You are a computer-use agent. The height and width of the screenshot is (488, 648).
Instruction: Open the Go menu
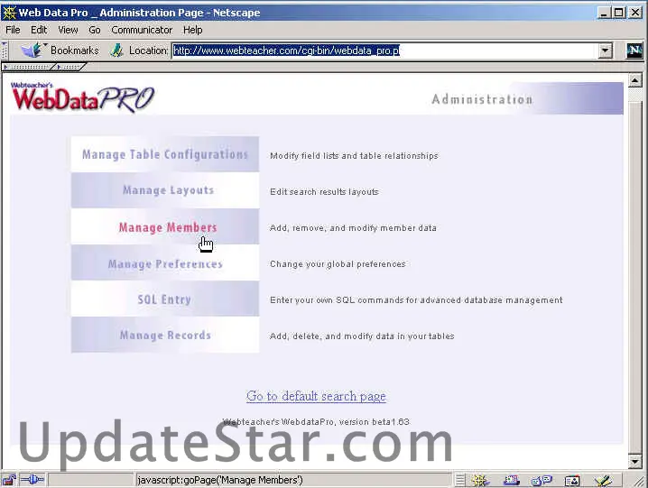pyautogui.click(x=95, y=30)
